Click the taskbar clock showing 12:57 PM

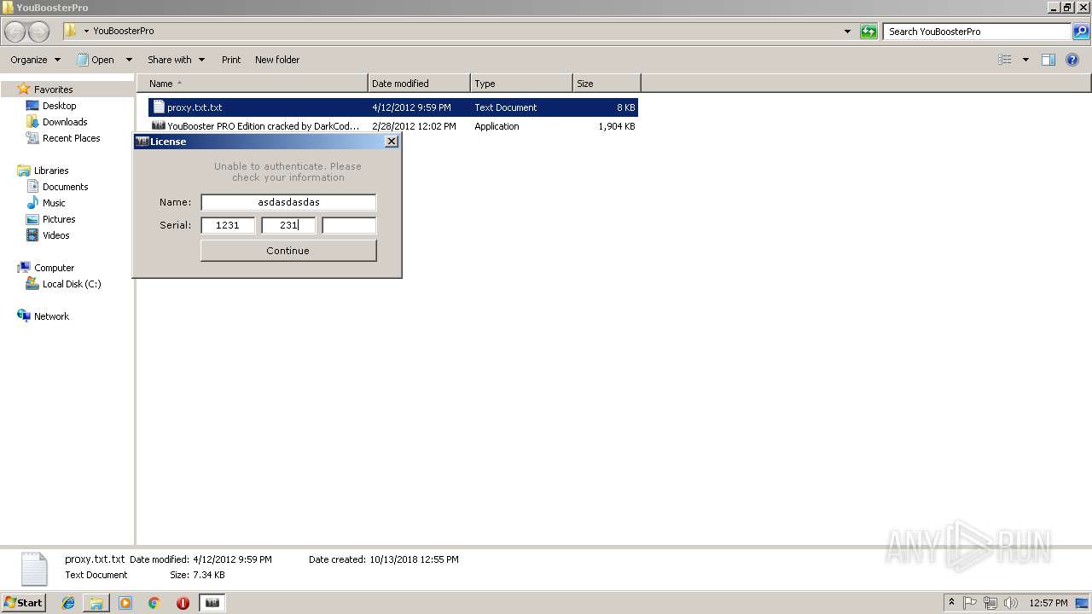pyautogui.click(x=1048, y=603)
